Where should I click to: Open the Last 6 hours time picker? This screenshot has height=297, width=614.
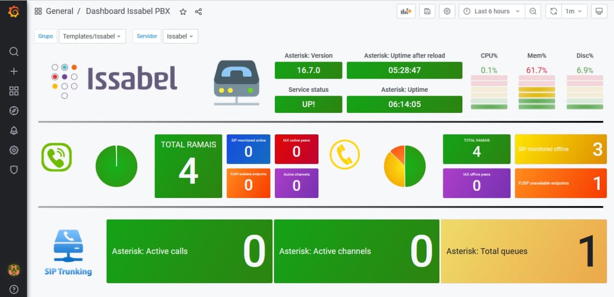[x=491, y=11]
